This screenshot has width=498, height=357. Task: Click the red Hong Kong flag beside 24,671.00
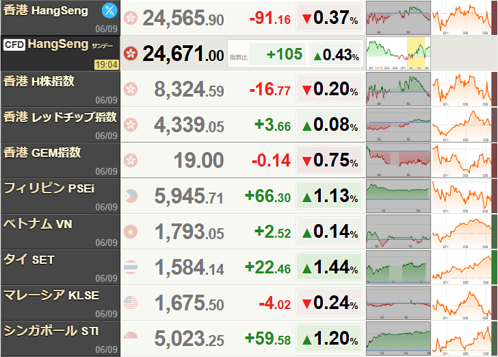[131, 53]
